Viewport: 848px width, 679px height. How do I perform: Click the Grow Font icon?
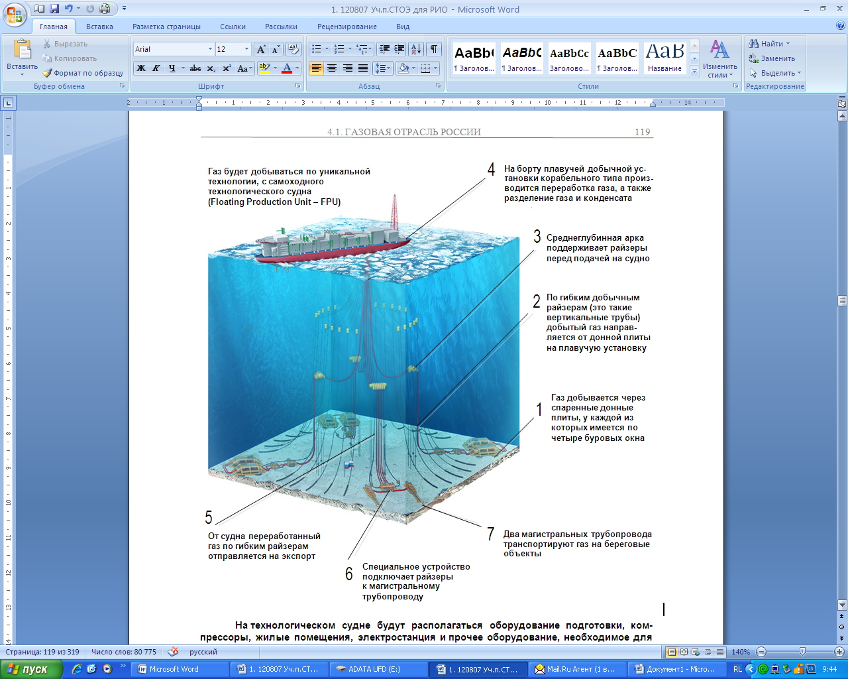click(262, 50)
